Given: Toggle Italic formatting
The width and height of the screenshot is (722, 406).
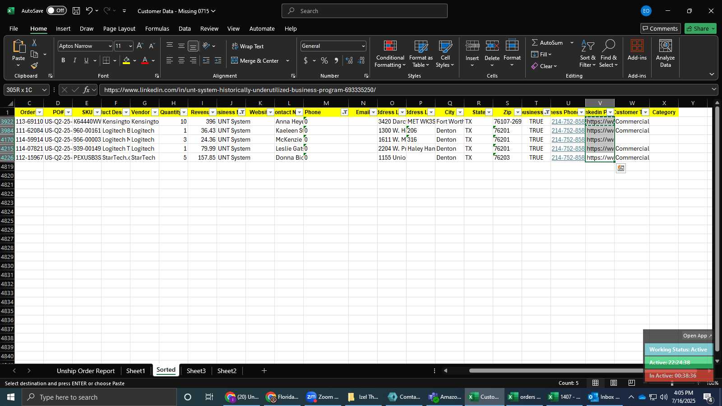Looking at the screenshot, I should [75, 60].
